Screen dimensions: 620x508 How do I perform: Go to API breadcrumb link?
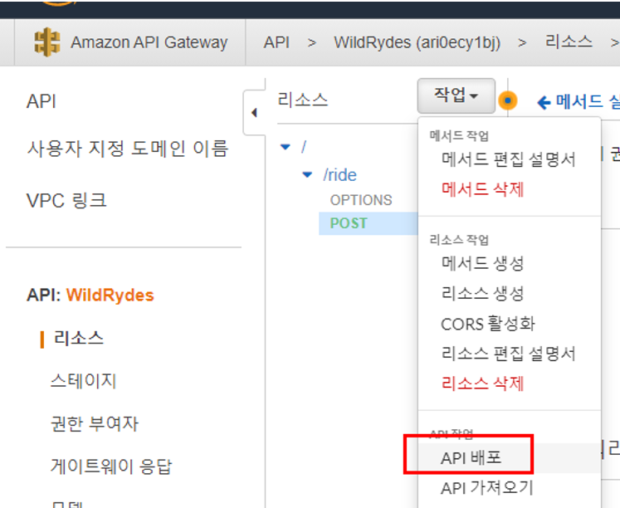(276, 42)
